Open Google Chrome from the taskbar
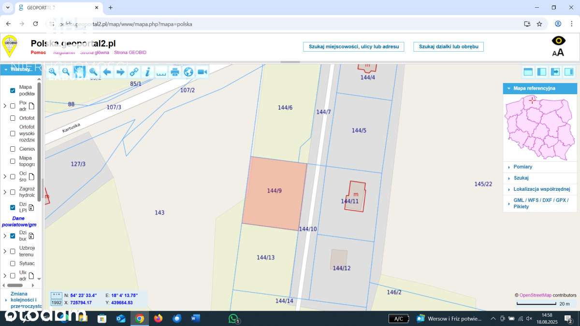Screen dimensions: 580x326 [x=140, y=318]
